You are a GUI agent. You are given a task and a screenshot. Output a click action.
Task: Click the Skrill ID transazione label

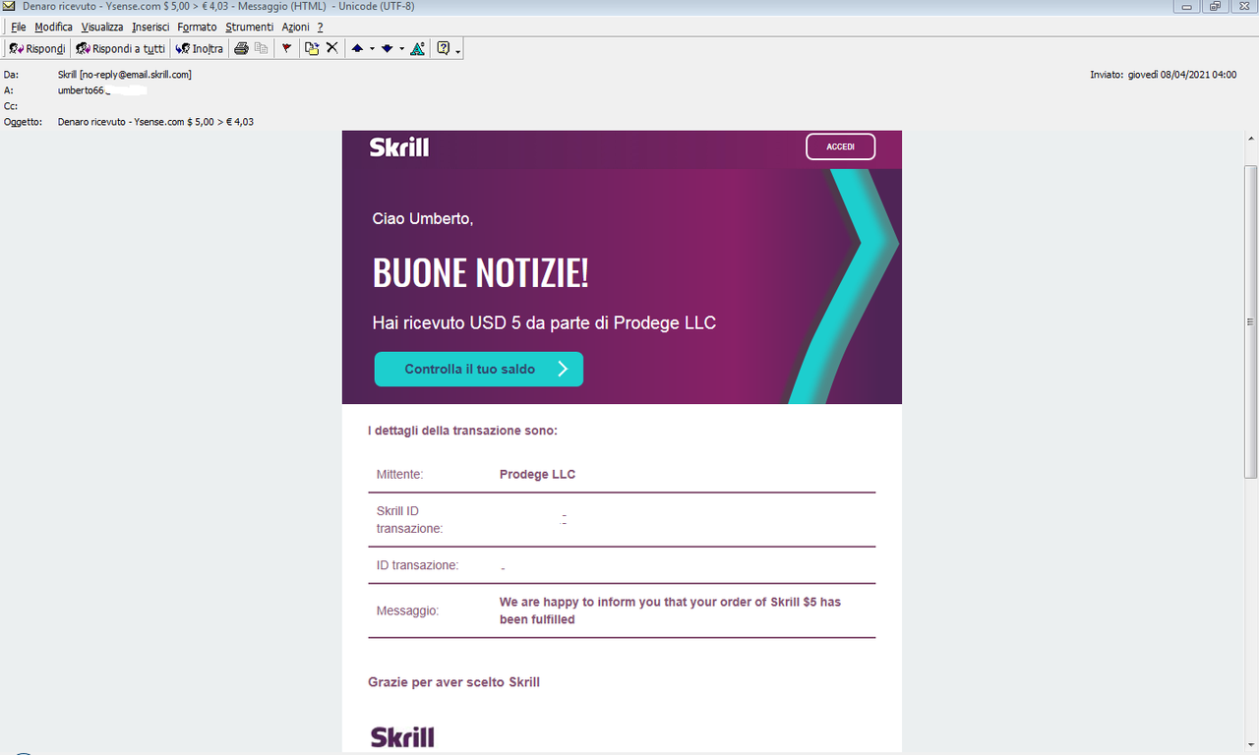click(409, 520)
